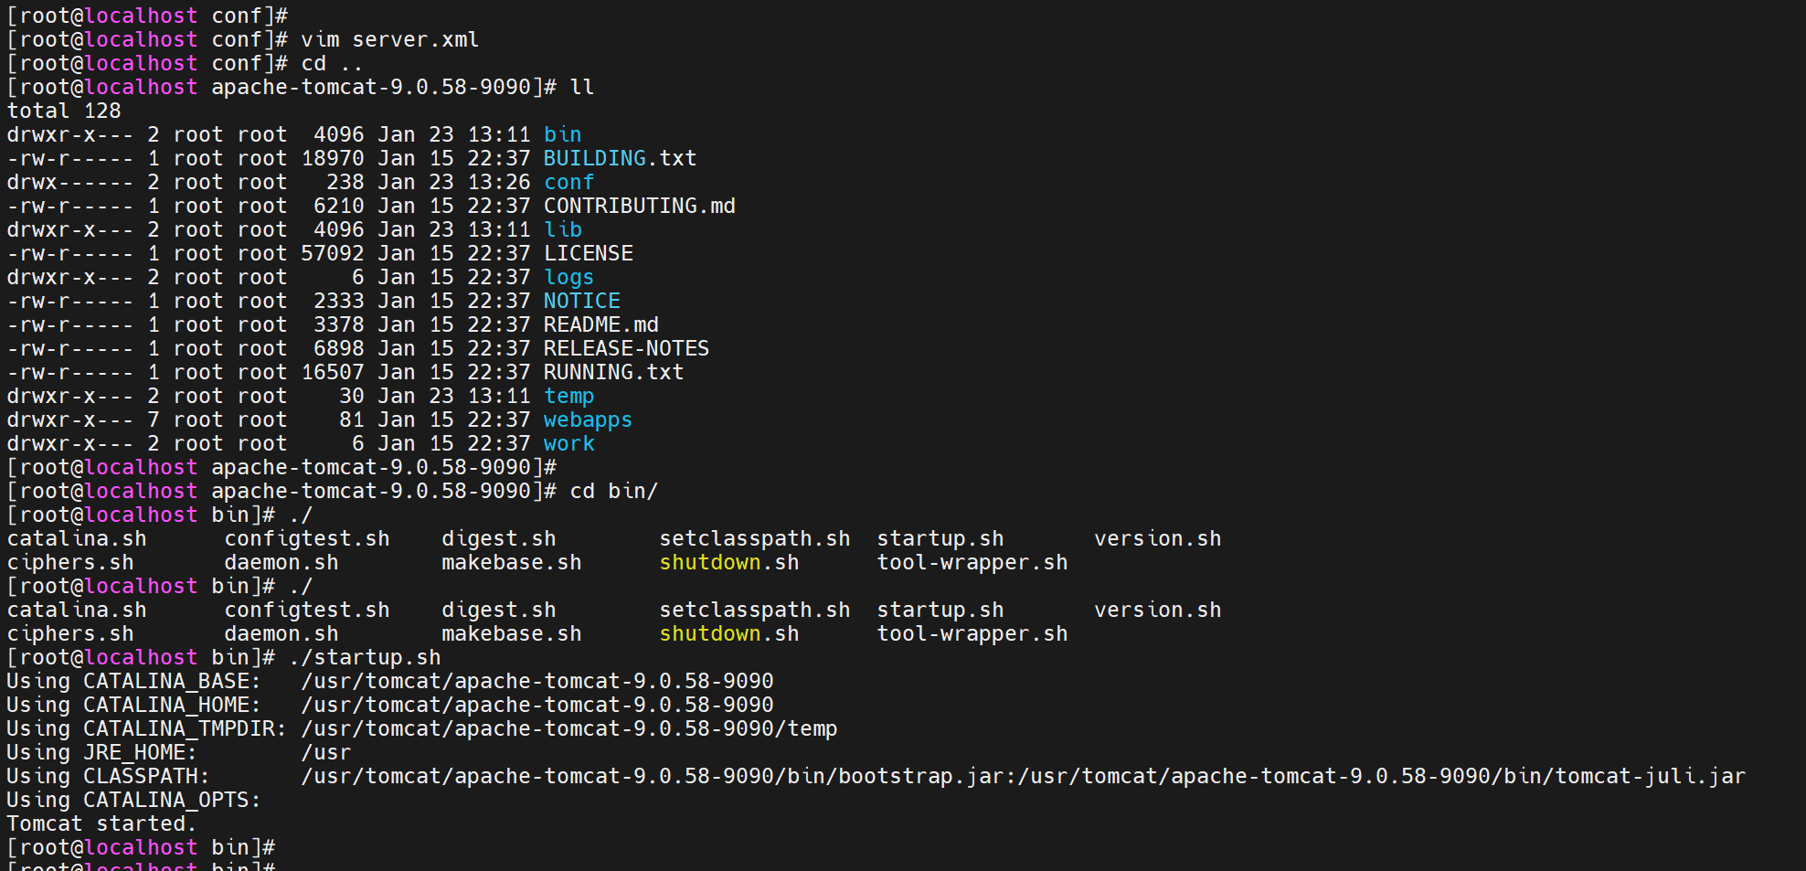1806x871 pixels.
Task: Click the logs directory entry
Action: click(568, 277)
